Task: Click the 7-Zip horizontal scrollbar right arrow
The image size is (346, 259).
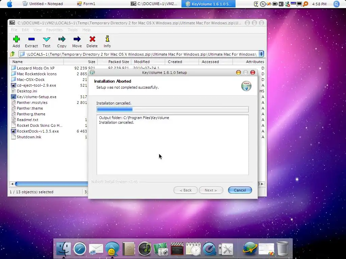Action: [262, 184]
